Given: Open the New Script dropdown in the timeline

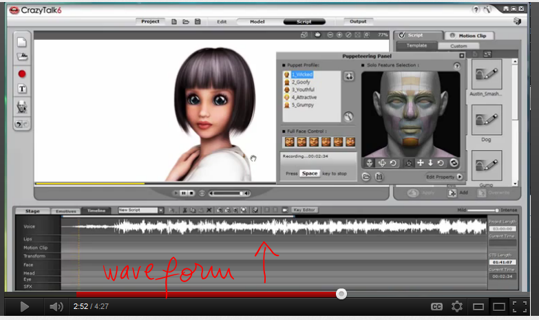Looking at the screenshot, I should click(x=160, y=210).
